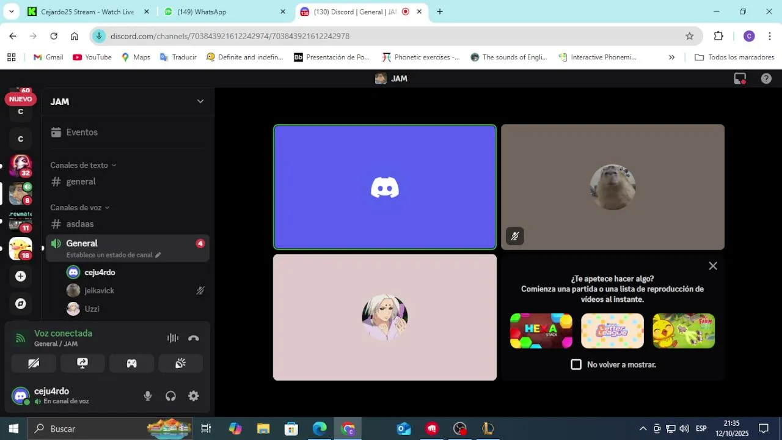Open Eventos in the JAM server

pyautogui.click(x=128, y=132)
